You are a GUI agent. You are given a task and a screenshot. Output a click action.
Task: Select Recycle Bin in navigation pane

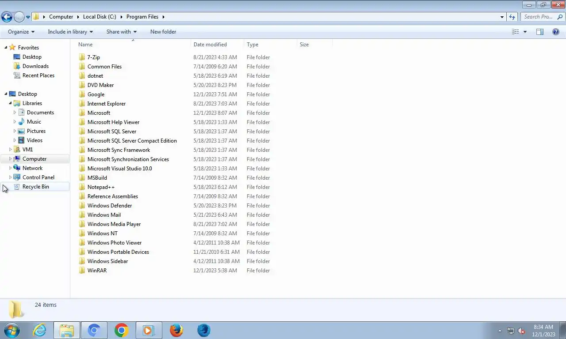[35, 187]
